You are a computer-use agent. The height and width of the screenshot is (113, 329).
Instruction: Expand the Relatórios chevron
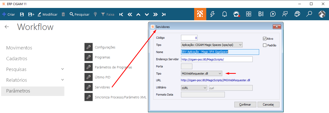tap(62, 80)
